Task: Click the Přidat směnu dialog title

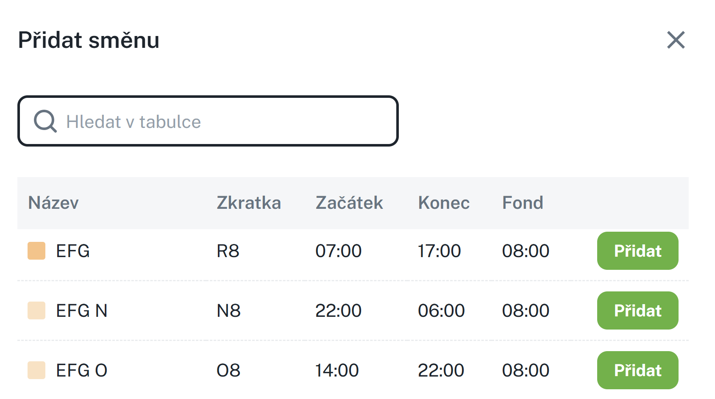Action: [89, 41]
